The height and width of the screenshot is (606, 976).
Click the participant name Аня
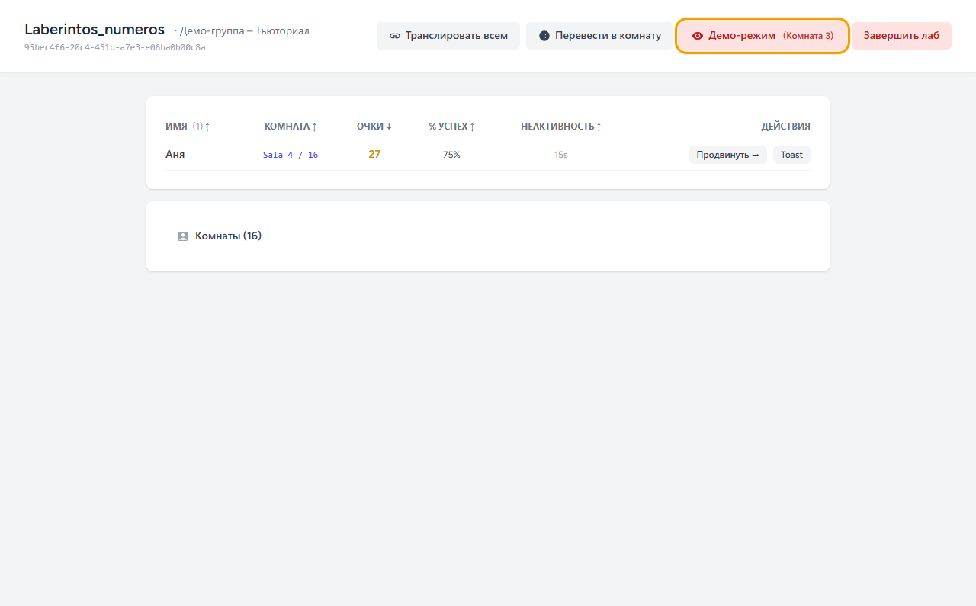pos(175,154)
